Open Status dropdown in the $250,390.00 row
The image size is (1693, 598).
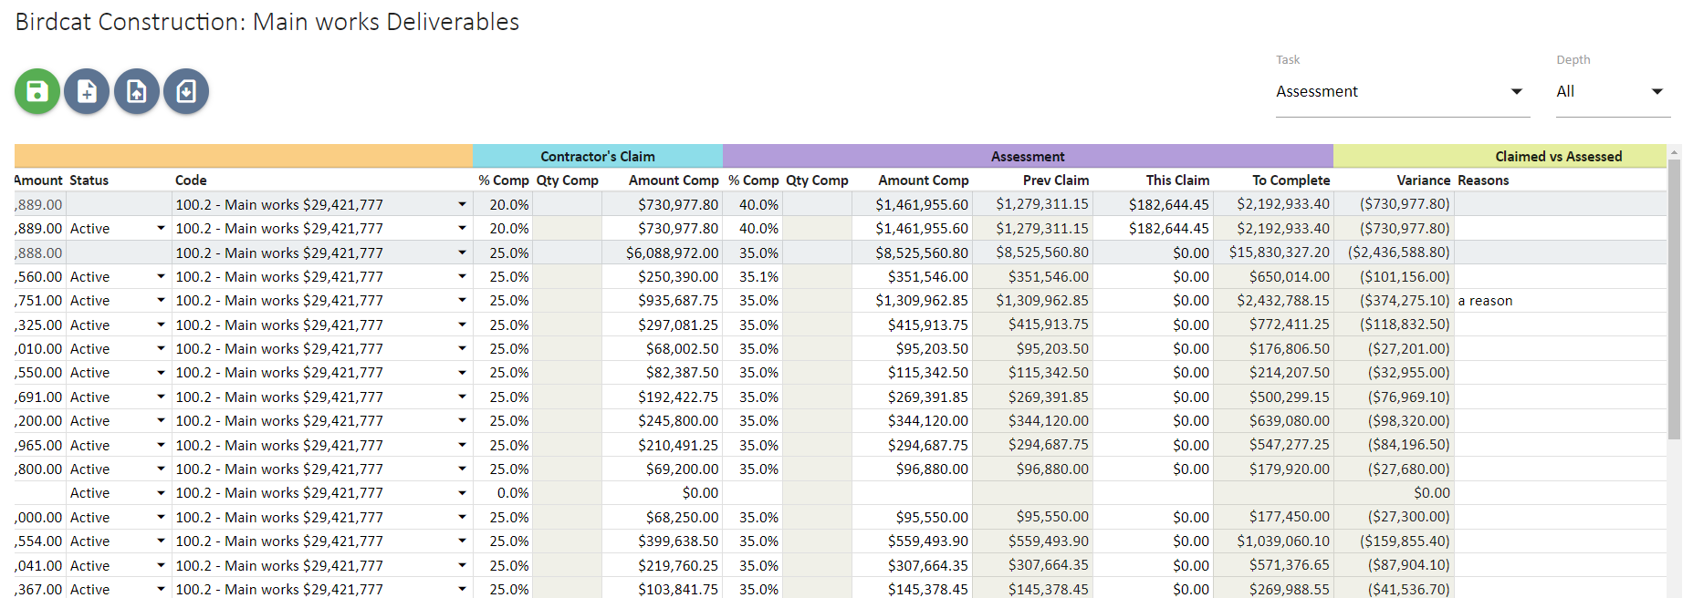[x=161, y=277]
